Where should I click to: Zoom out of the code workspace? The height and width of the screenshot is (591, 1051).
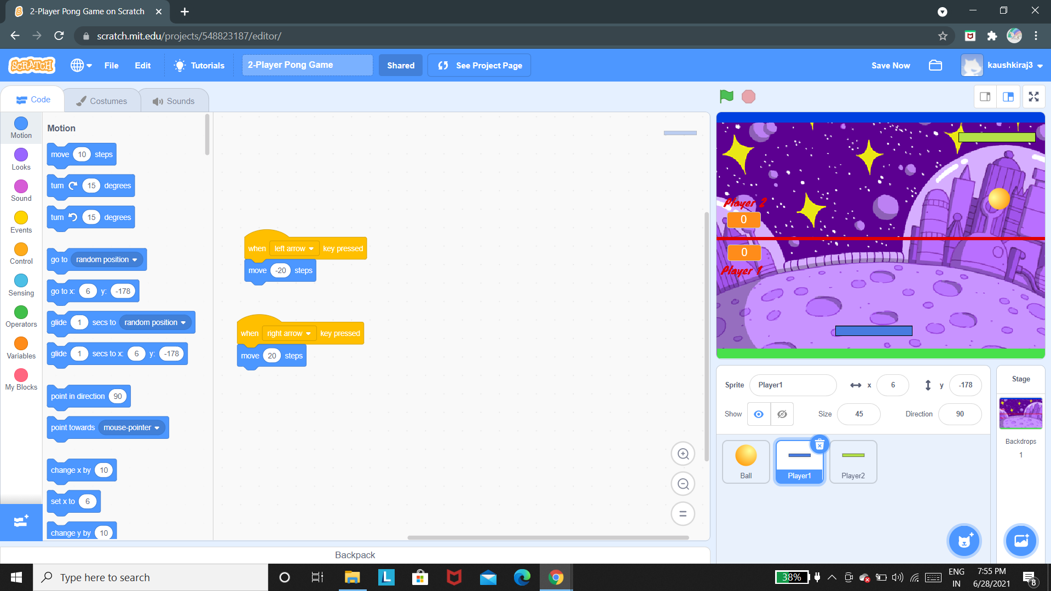pyautogui.click(x=683, y=484)
